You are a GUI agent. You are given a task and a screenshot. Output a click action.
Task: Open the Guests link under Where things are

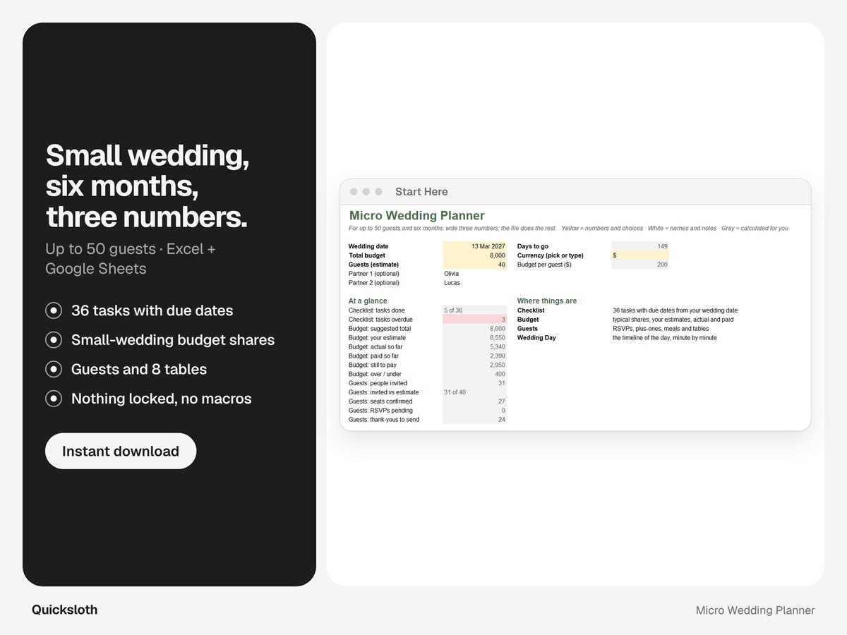pos(527,329)
